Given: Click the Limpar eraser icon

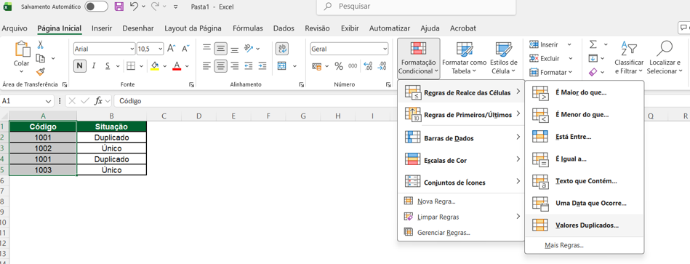Looking at the screenshot, I should click(x=593, y=72).
